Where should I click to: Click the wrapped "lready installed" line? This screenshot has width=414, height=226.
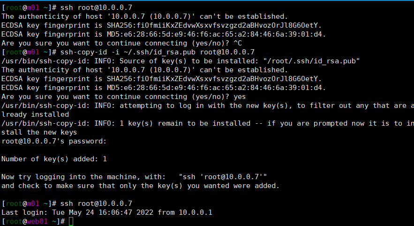coord(35,114)
